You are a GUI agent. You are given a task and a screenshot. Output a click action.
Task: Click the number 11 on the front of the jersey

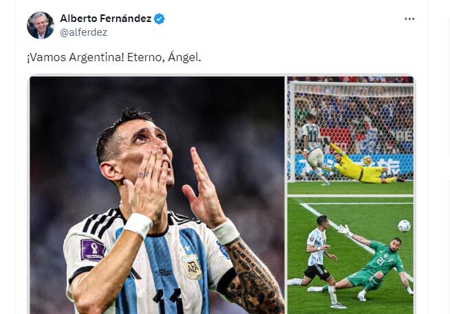point(168,301)
